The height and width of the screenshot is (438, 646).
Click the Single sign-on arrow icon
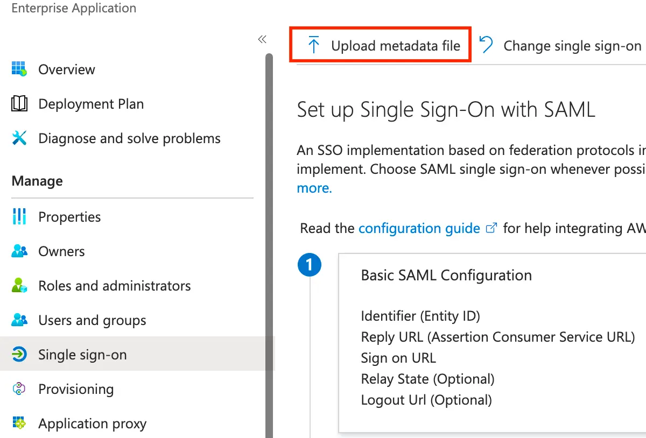[x=19, y=355]
